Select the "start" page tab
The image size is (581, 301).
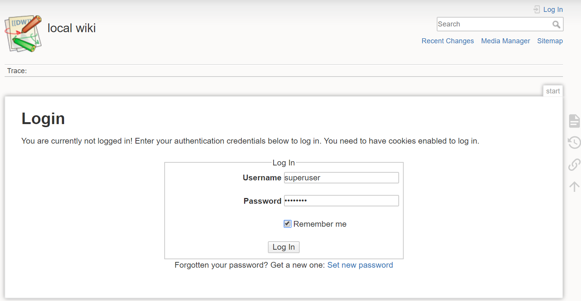(x=553, y=91)
